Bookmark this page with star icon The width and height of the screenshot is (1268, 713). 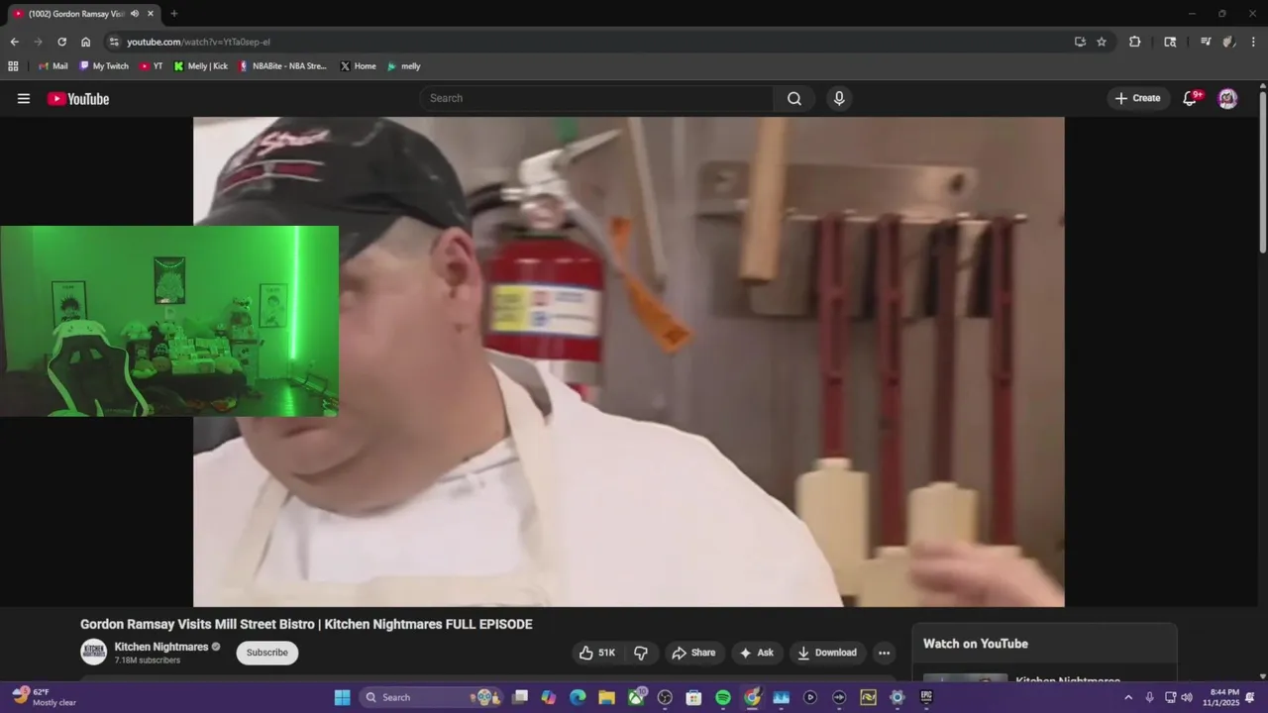point(1102,42)
